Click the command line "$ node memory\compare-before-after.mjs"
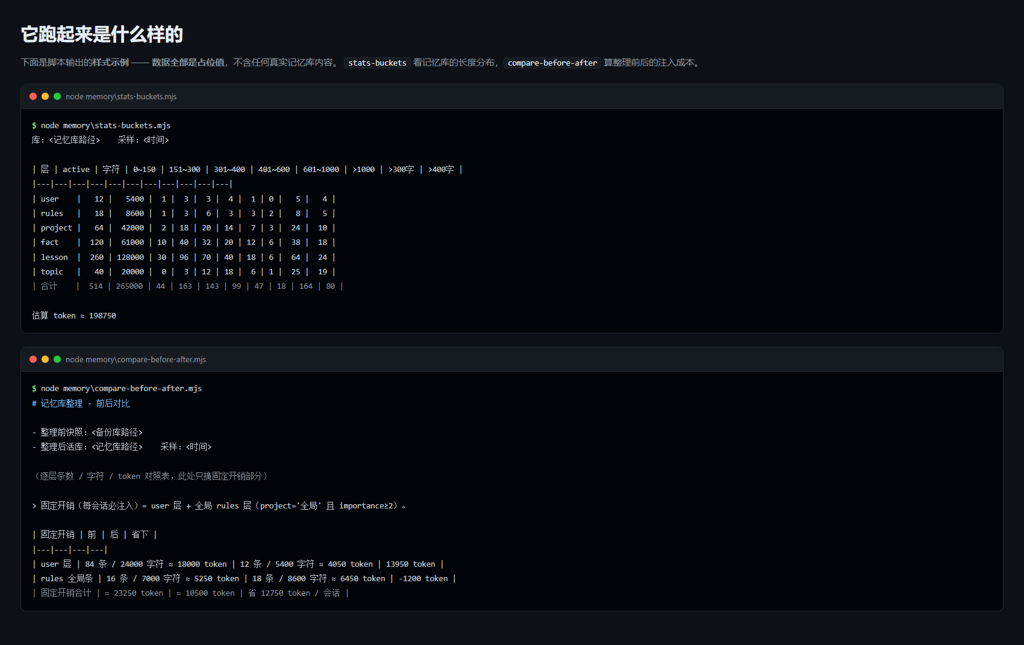The height and width of the screenshot is (645, 1024). tap(117, 388)
